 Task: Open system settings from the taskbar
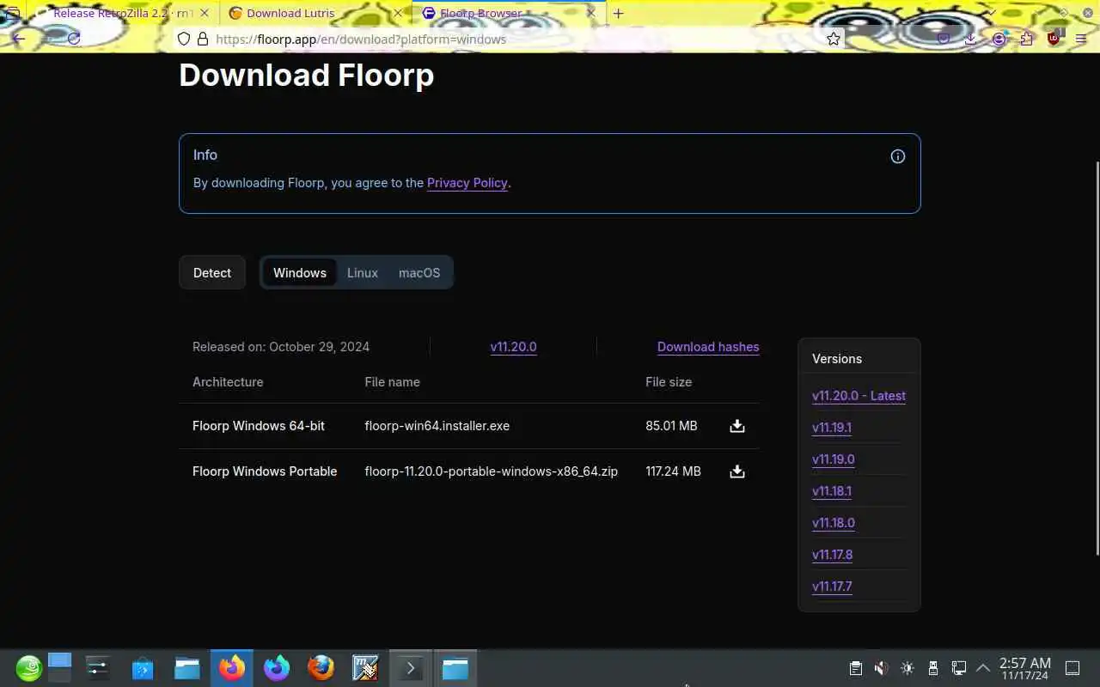tap(98, 668)
